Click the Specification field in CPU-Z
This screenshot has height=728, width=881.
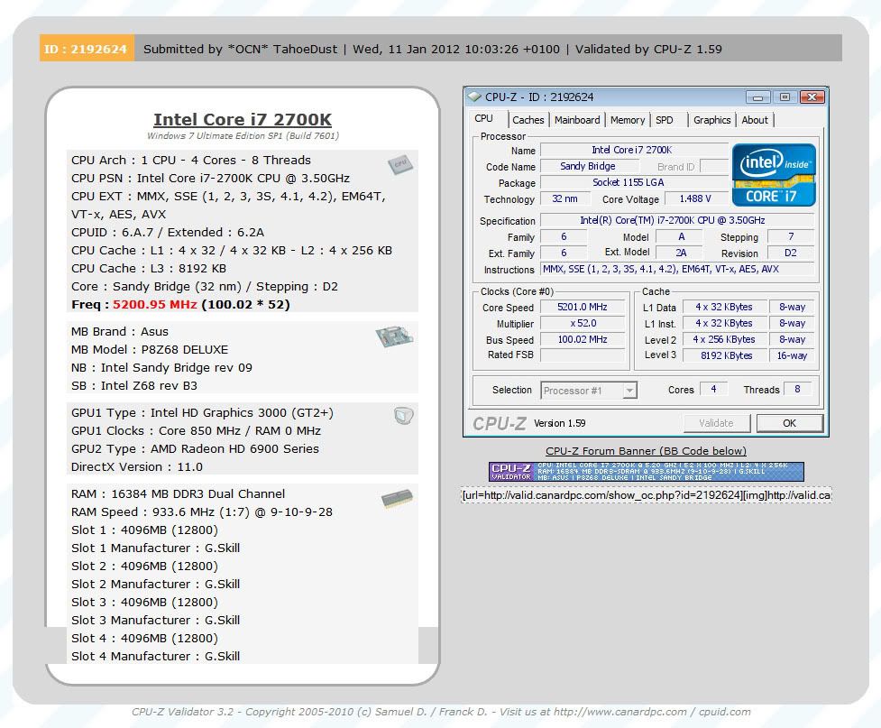[x=676, y=220]
